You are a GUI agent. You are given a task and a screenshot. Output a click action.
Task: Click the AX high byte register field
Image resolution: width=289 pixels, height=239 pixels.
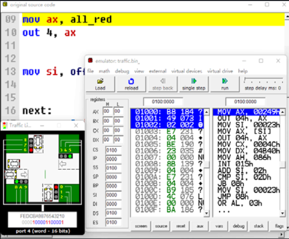tap(108, 111)
